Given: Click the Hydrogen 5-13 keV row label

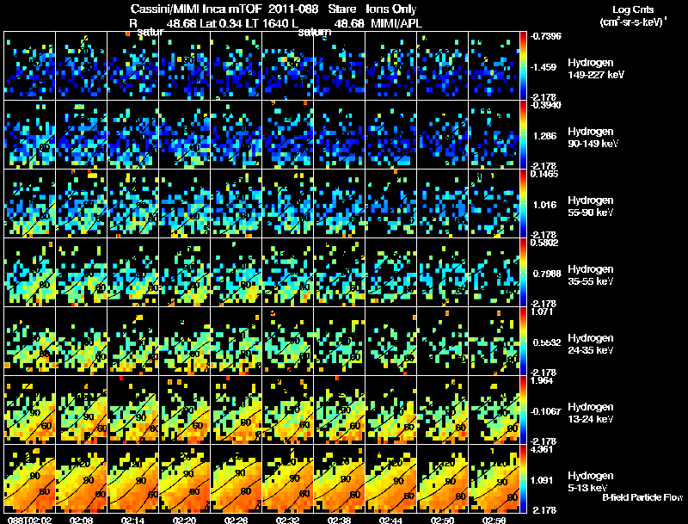Looking at the screenshot, I should (x=591, y=482).
